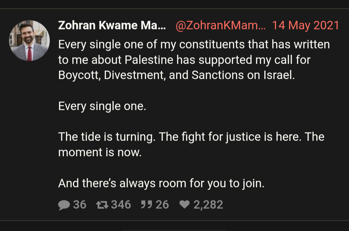Click the standalone line 'Every single one.'

coord(102,106)
